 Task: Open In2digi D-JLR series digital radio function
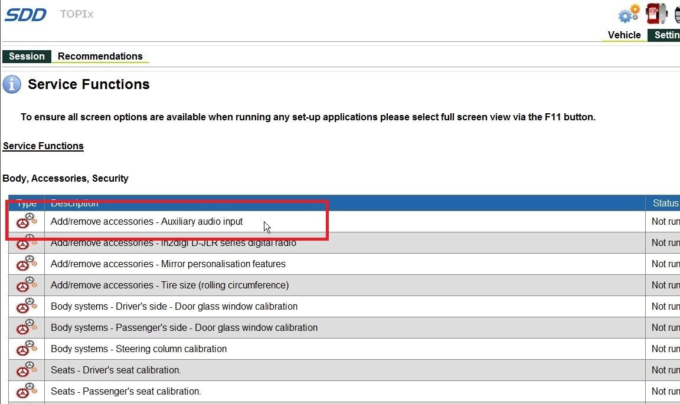pos(173,243)
